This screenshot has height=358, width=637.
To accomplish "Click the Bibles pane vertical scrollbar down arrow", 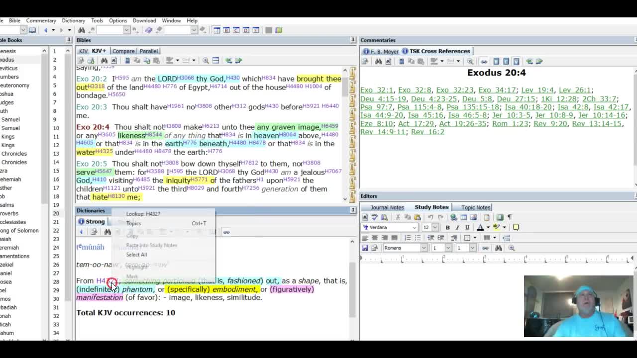I will 345,199.
